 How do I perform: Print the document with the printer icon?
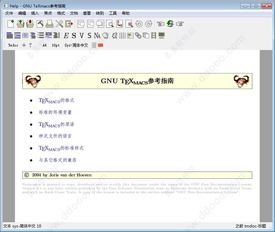[49, 24]
